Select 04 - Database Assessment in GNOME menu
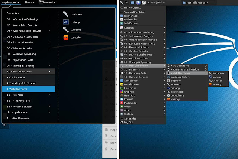 [29, 36]
